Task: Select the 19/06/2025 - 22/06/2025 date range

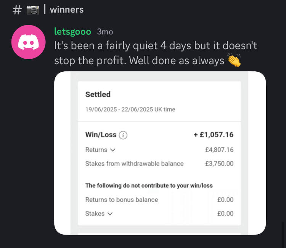Action: coord(130,110)
